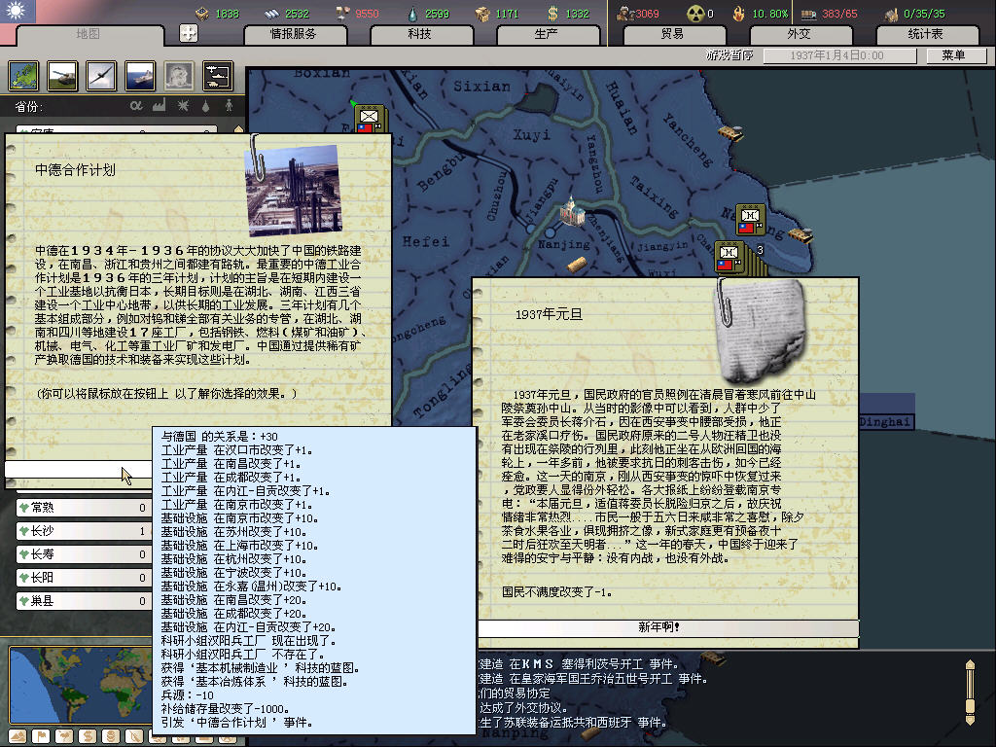The image size is (996, 747).
Task: Click the European map view icon
Action: coord(24,75)
